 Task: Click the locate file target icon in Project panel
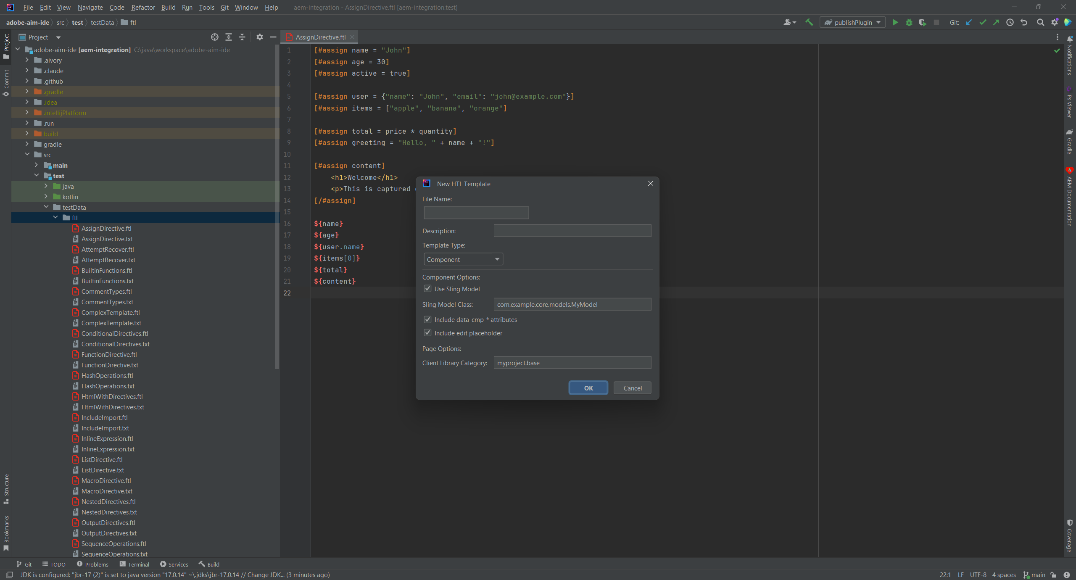(215, 37)
